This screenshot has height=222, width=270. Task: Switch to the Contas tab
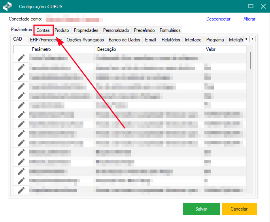(x=43, y=30)
